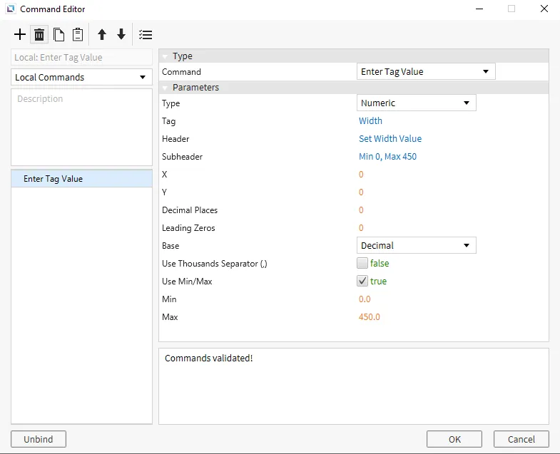Image resolution: width=560 pixels, height=454 pixels.
Task: Open the Local Commands dropdown
Action: (81, 77)
